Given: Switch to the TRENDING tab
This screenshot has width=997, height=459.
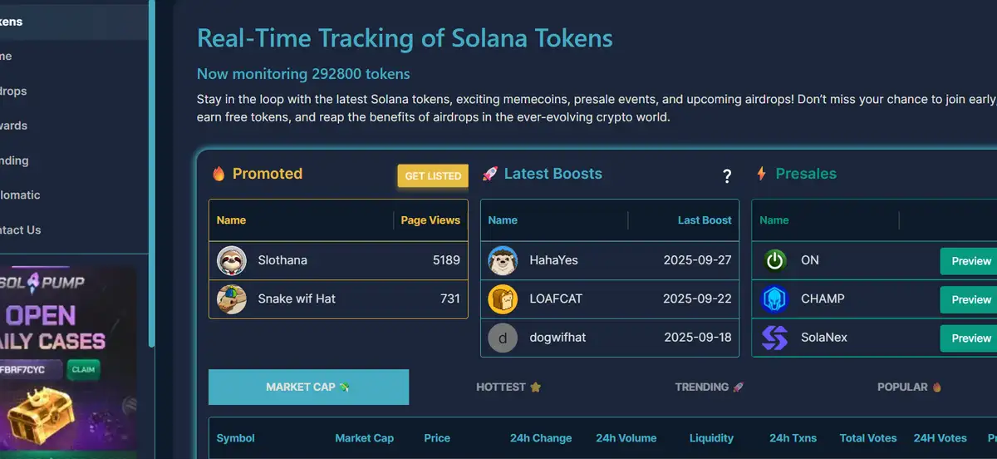Looking at the screenshot, I should point(709,387).
